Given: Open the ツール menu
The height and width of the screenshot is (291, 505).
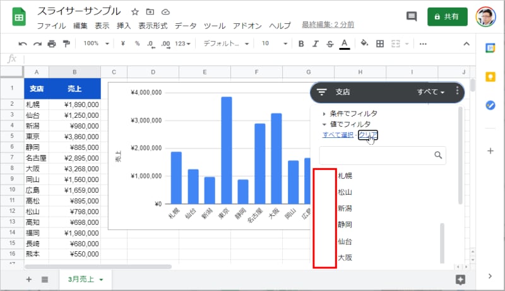Looking at the screenshot, I should [215, 26].
